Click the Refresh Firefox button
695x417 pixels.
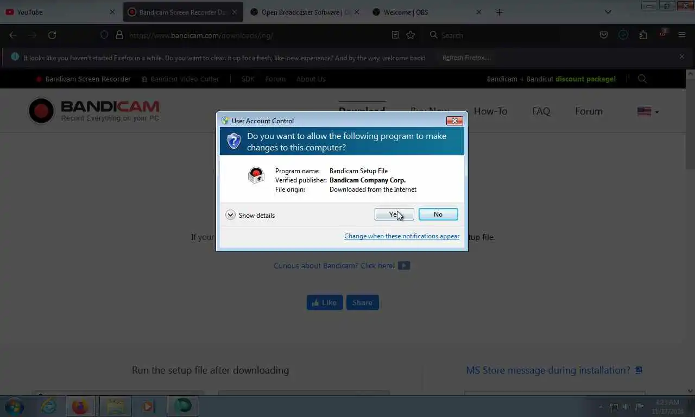[466, 58]
